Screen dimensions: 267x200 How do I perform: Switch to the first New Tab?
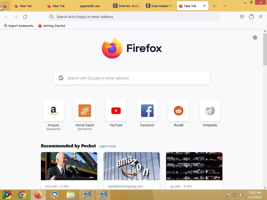pos(27,6)
